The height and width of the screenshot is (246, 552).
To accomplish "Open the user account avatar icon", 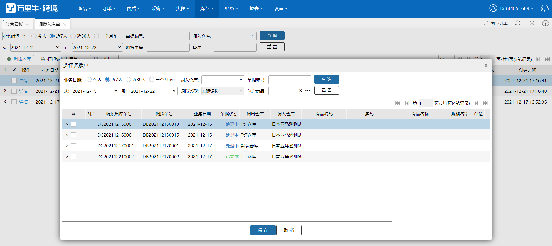I will [x=493, y=8].
